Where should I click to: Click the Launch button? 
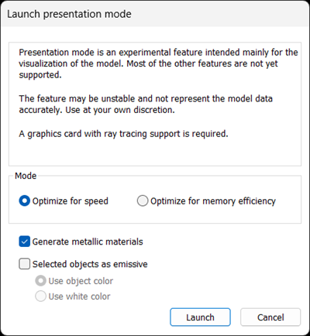[200, 317]
